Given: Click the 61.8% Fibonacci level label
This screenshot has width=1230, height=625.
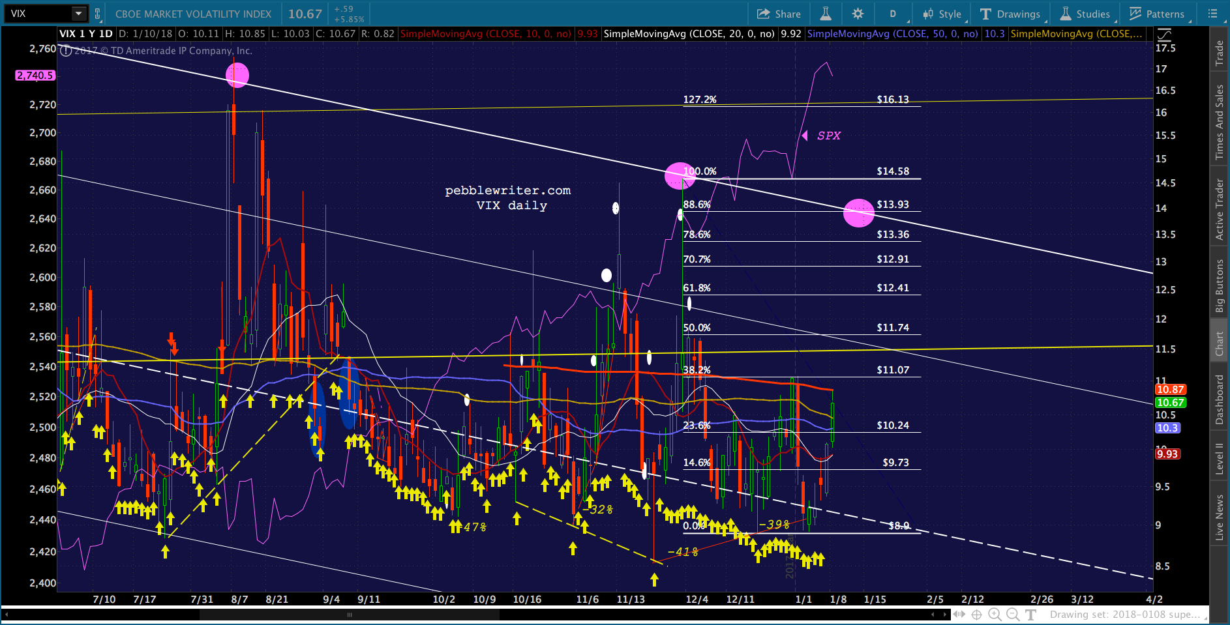Looking at the screenshot, I should [x=697, y=288].
